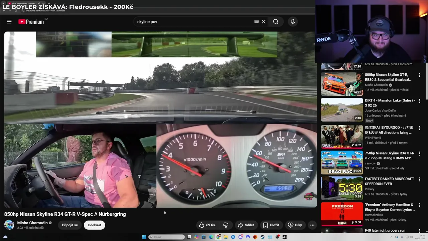This screenshot has width=428, height=241.
Task: Subscribe using Odebírat button
Action: 94,225
